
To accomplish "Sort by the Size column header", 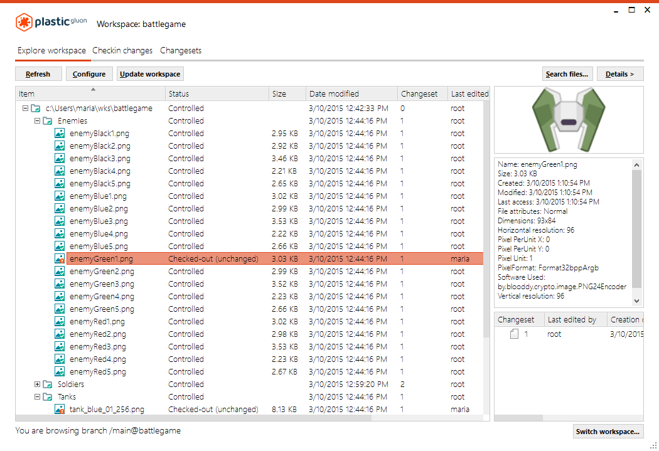I will pyautogui.click(x=287, y=93).
